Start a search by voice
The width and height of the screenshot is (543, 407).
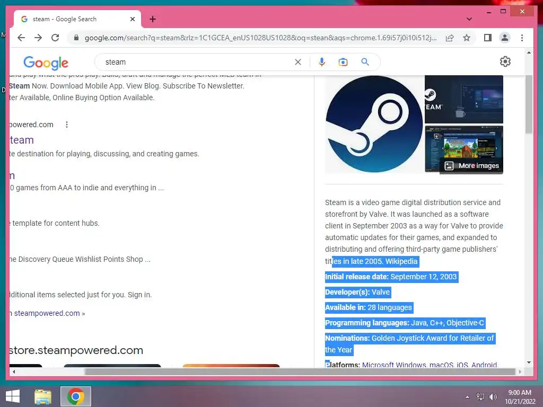322,62
